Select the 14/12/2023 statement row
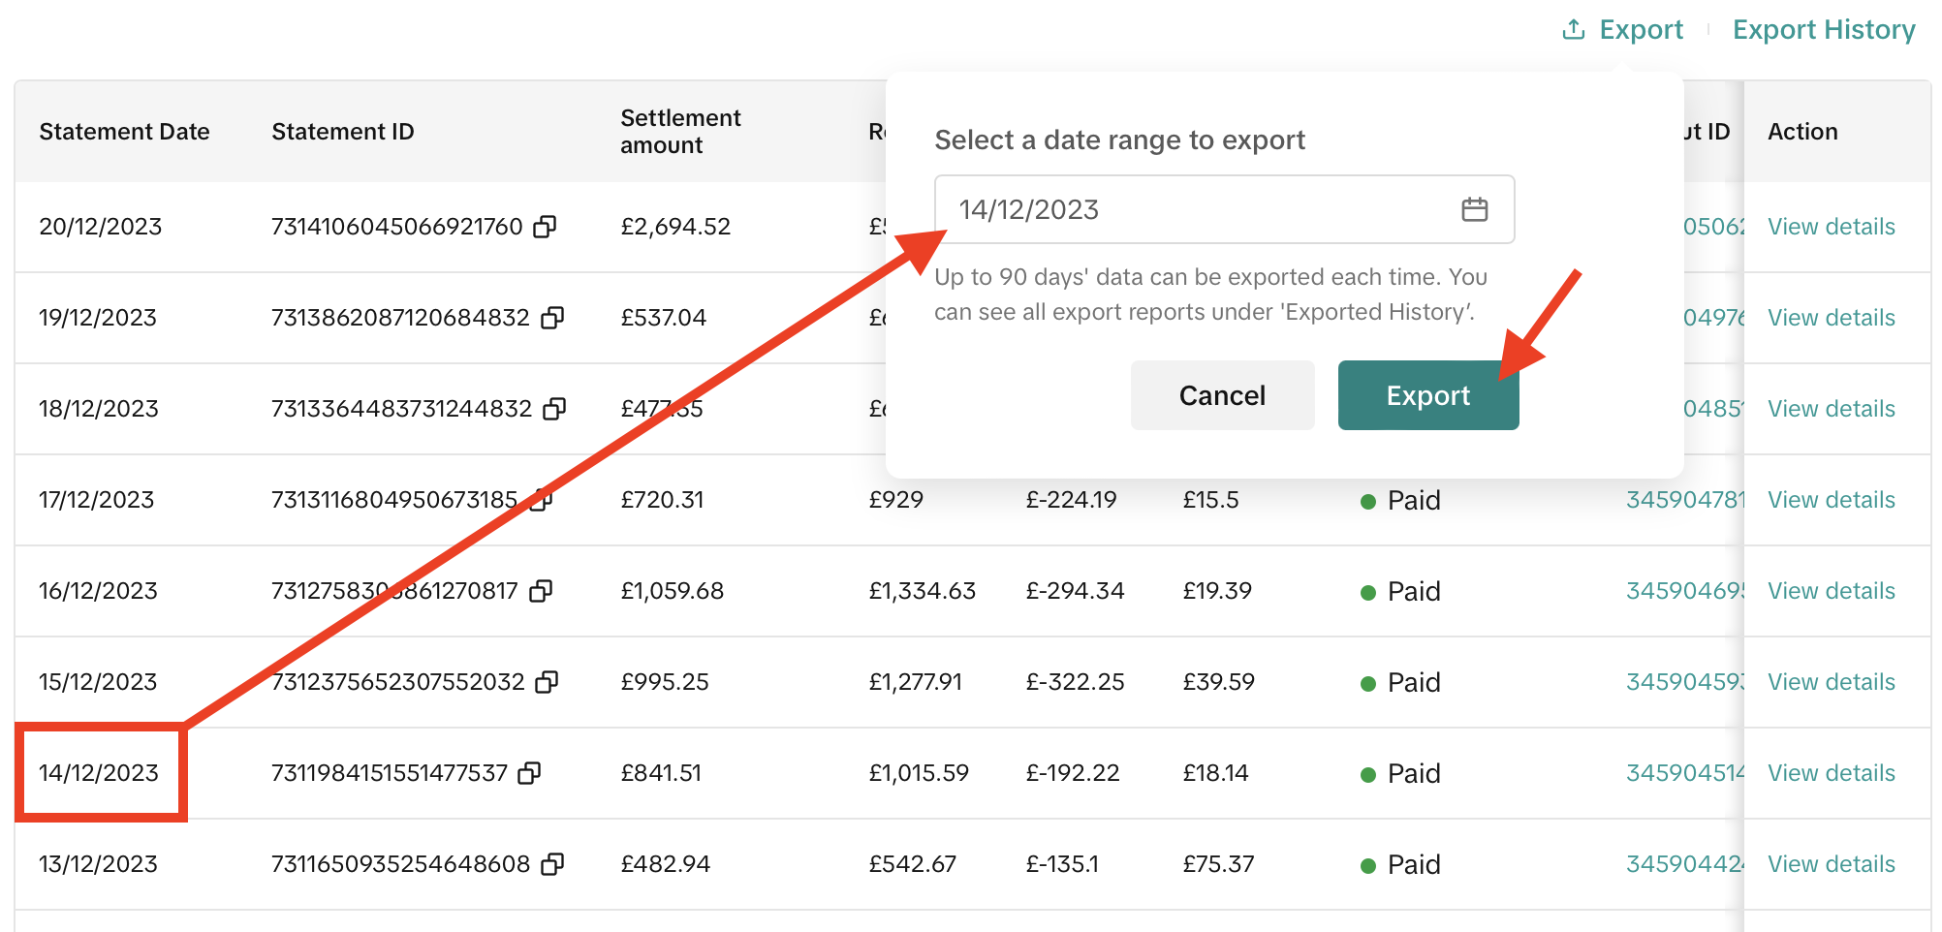The height and width of the screenshot is (932, 1942). (98, 772)
